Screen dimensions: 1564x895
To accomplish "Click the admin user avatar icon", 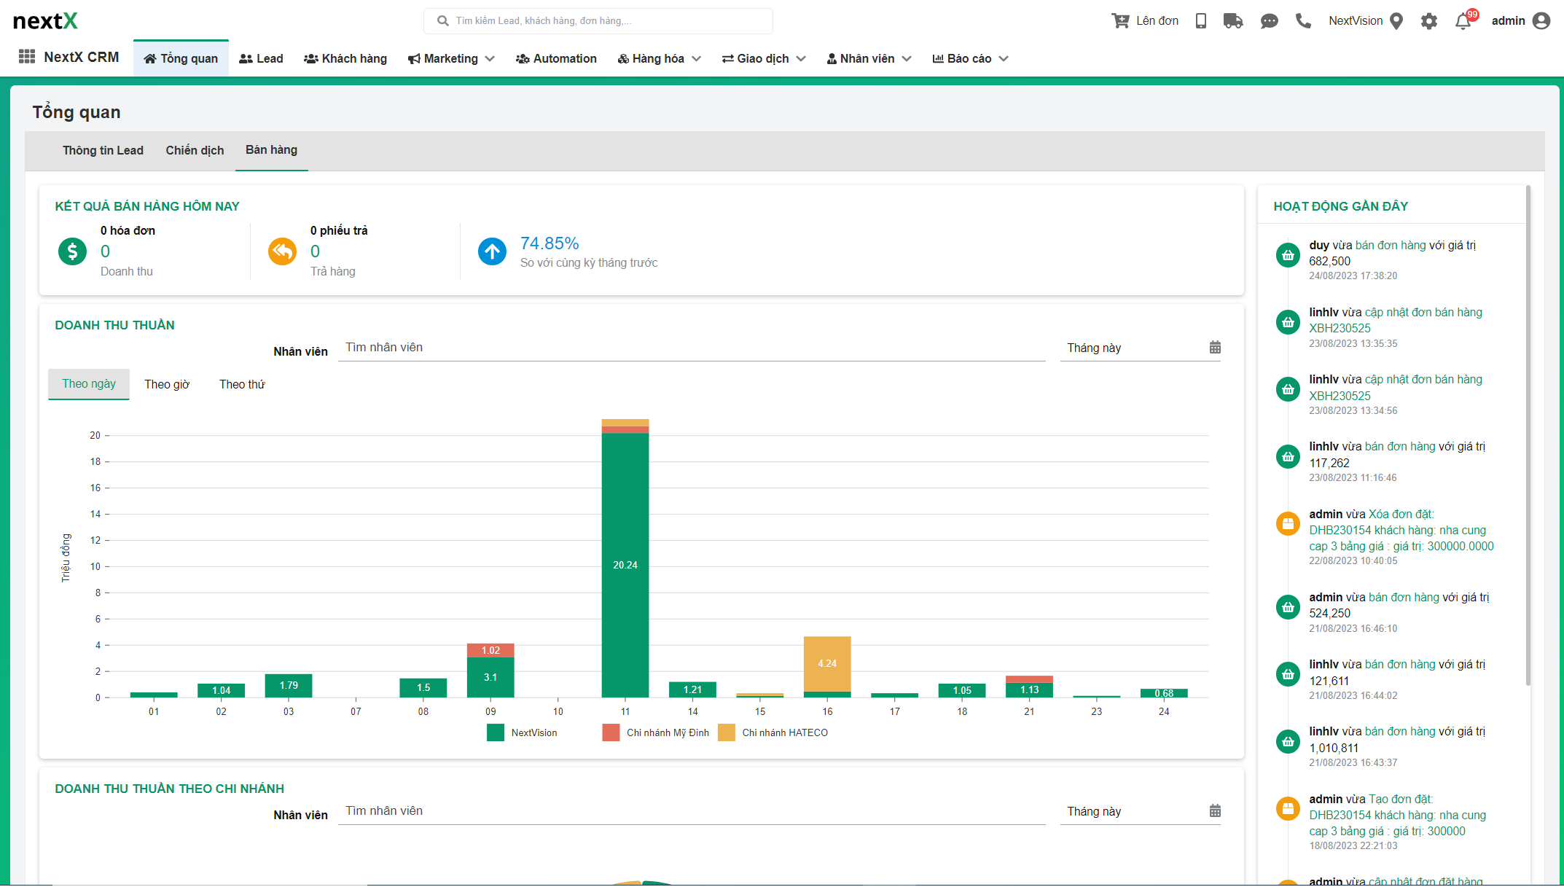I will click(1541, 21).
